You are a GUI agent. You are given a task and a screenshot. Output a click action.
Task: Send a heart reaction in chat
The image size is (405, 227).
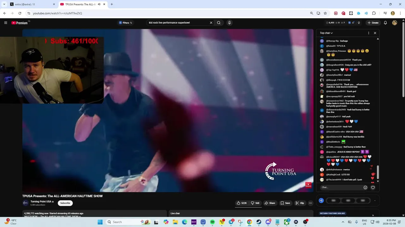tap(373, 187)
